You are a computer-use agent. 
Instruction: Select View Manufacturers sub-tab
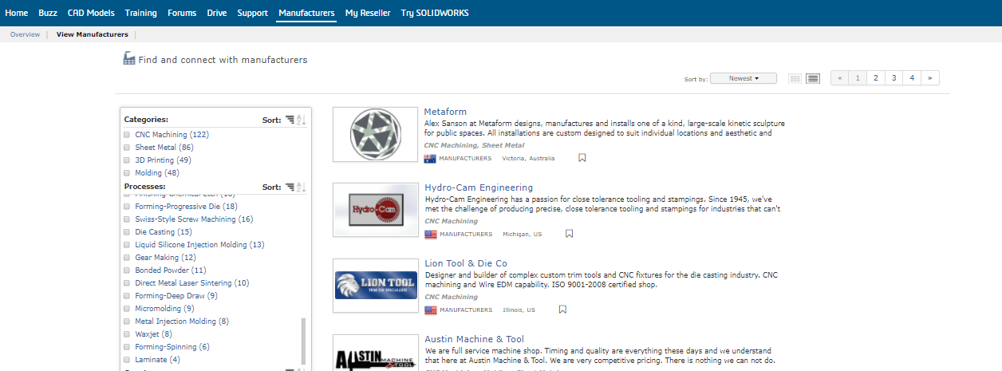(x=93, y=34)
